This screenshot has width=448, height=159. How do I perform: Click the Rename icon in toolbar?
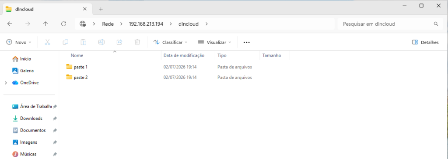(101, 42)
